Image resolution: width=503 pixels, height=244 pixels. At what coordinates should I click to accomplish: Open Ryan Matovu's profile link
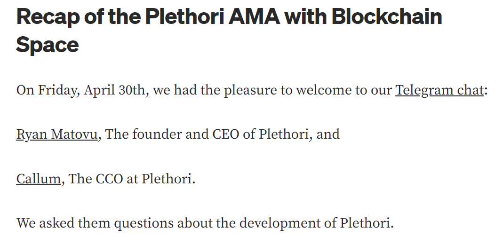pyautogui.click(x=57, y=134)
